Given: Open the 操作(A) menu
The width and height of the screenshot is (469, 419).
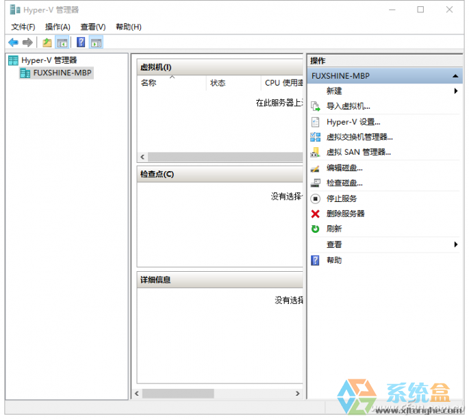Looking at the screenshot, I should click(x=58, y=27).
